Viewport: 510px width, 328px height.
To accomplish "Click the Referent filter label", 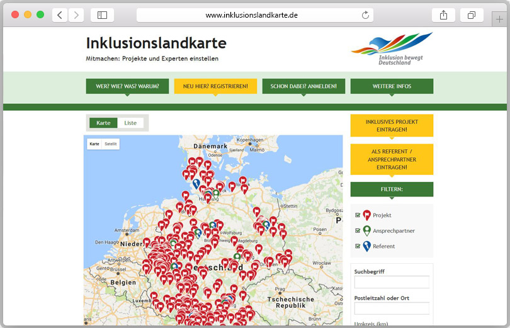I will (x=384, y=246).
